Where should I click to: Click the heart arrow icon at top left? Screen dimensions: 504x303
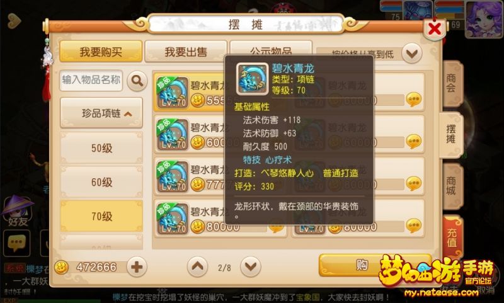click(x=14, y=21)
